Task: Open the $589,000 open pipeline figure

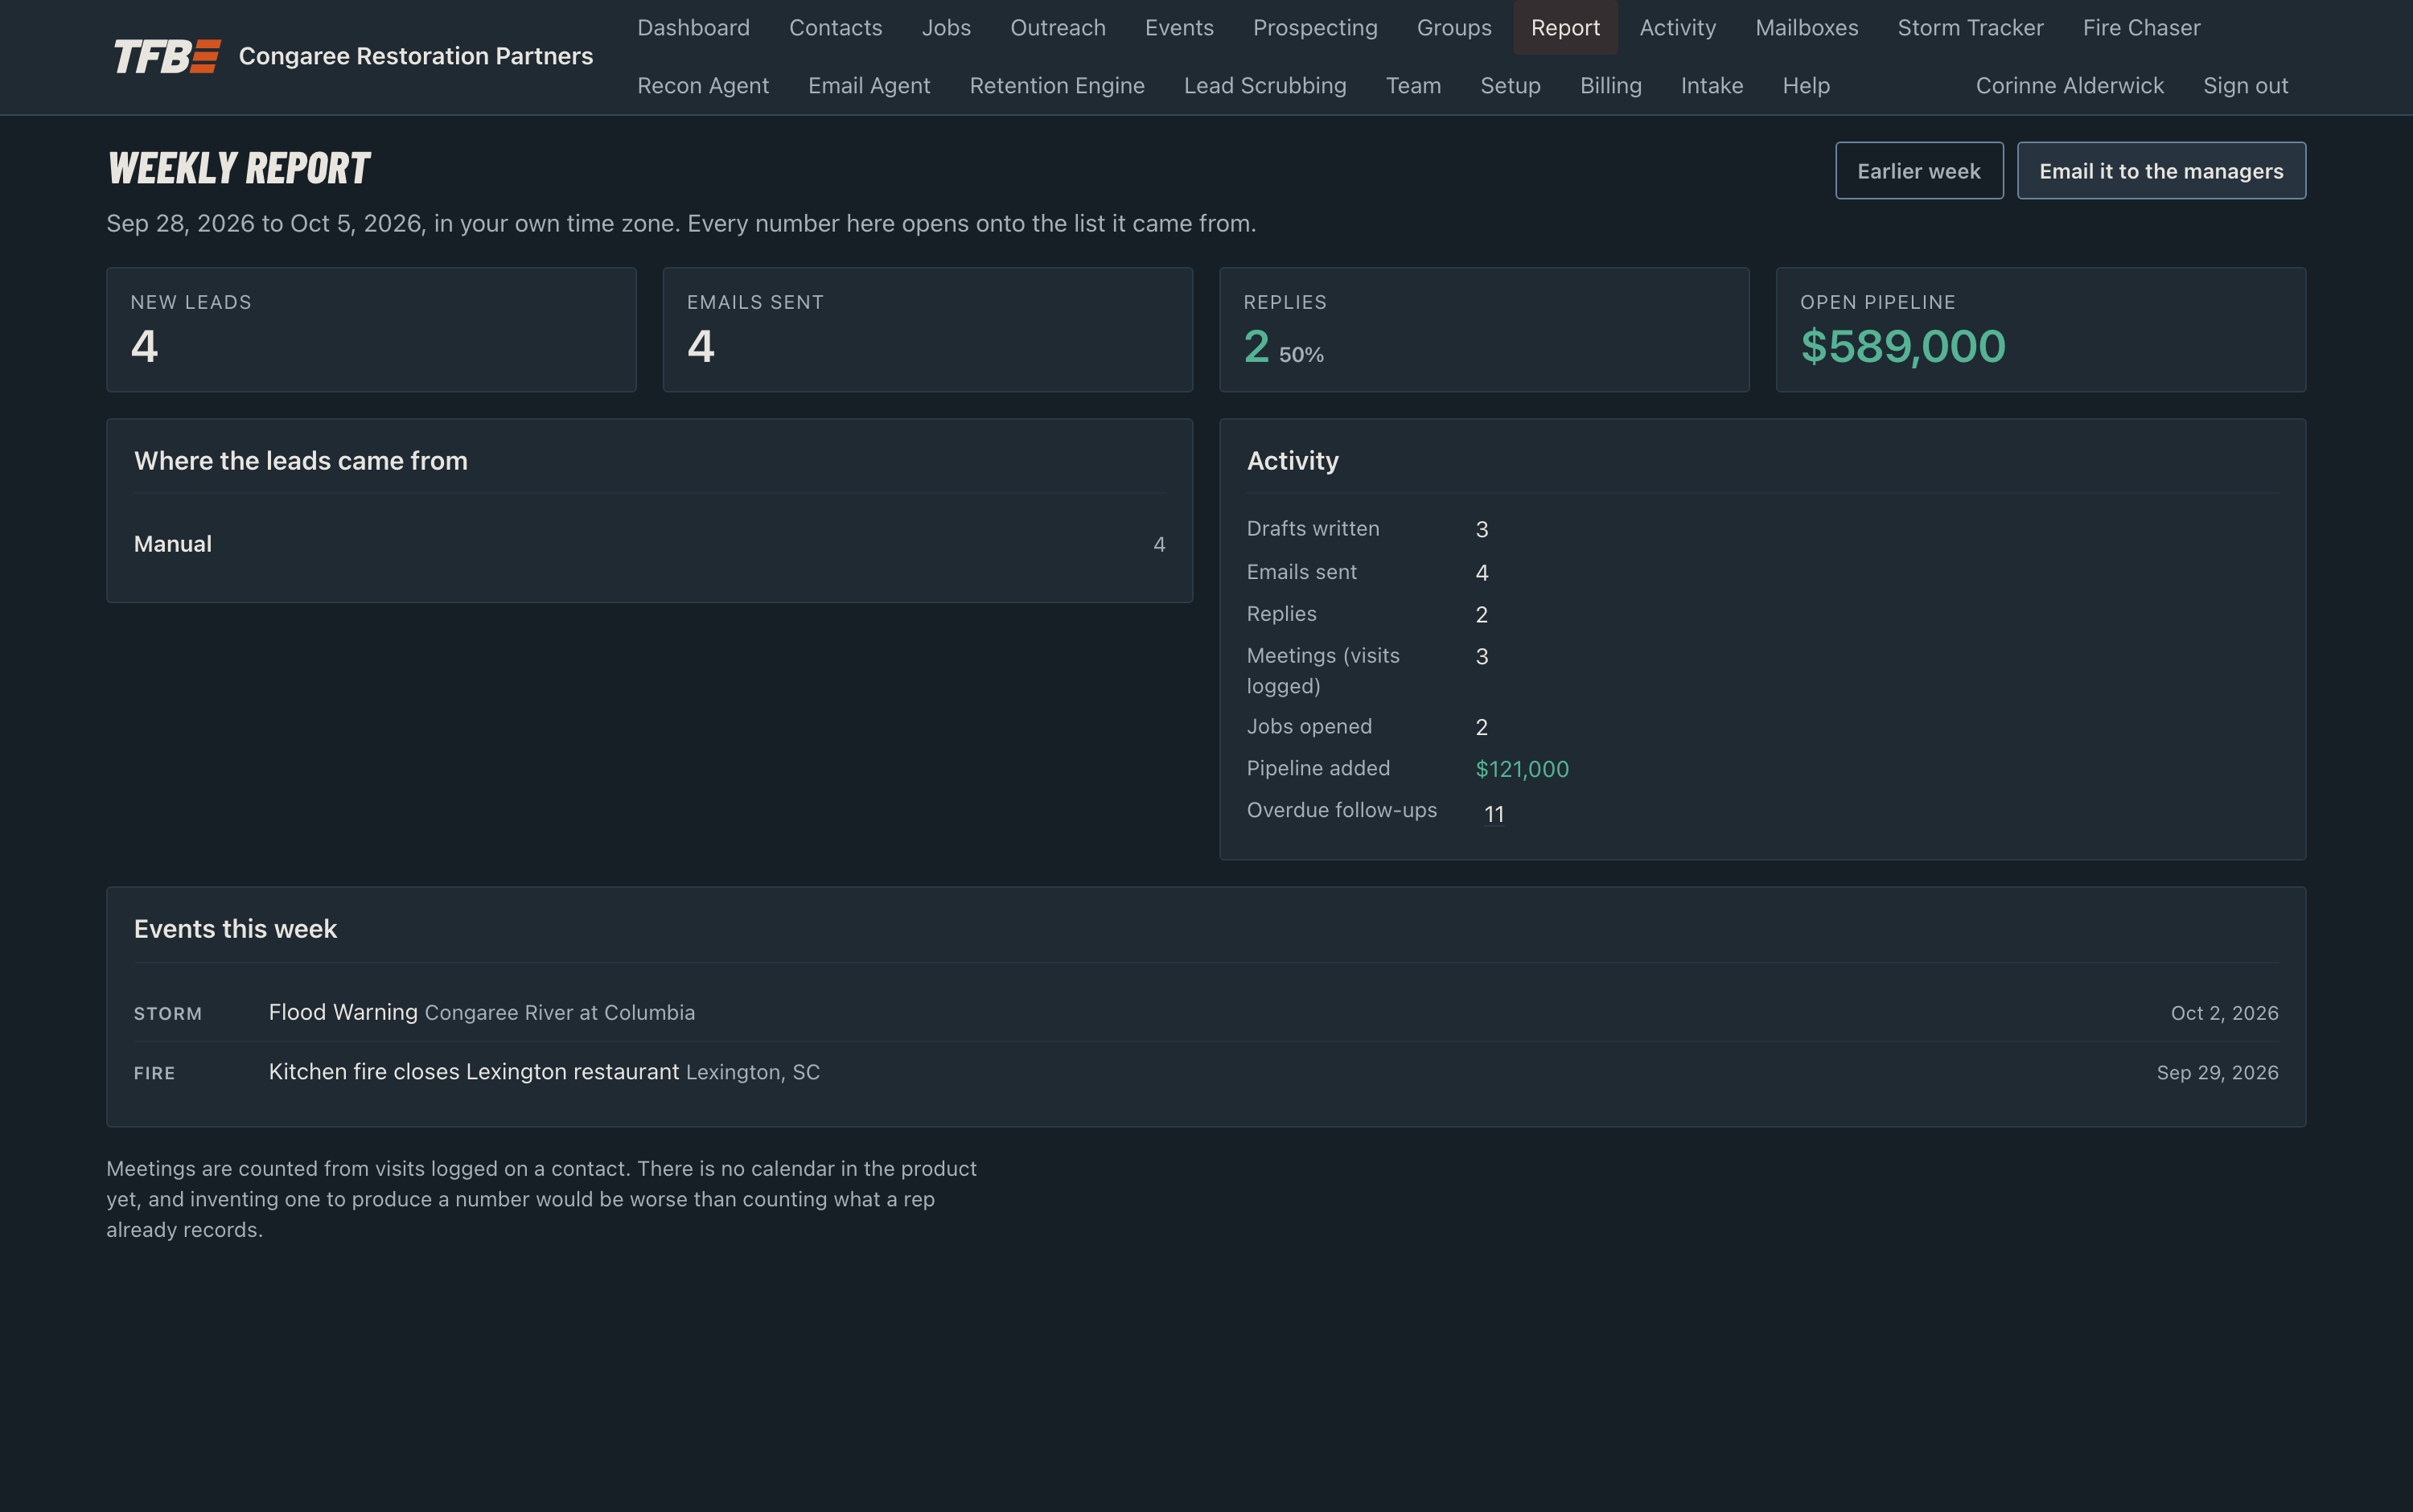Action: coord(1902,347)
